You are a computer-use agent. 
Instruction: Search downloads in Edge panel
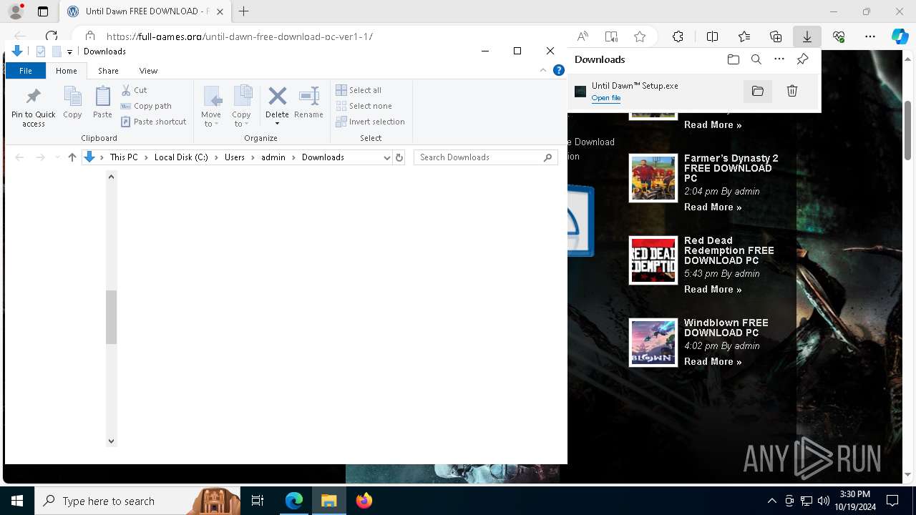pos(756,59)
